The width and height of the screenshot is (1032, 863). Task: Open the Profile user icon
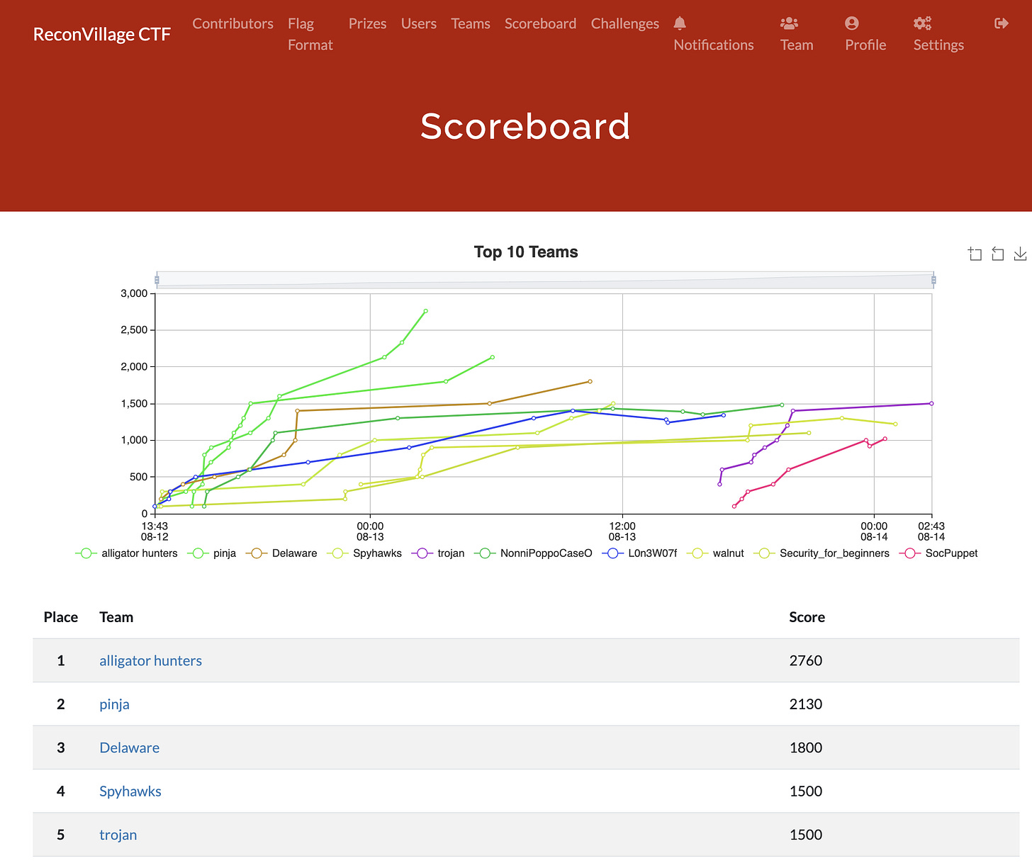[852, 23]
